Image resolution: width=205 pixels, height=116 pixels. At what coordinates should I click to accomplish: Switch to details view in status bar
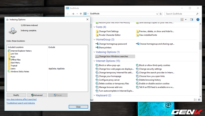(195, 100)
